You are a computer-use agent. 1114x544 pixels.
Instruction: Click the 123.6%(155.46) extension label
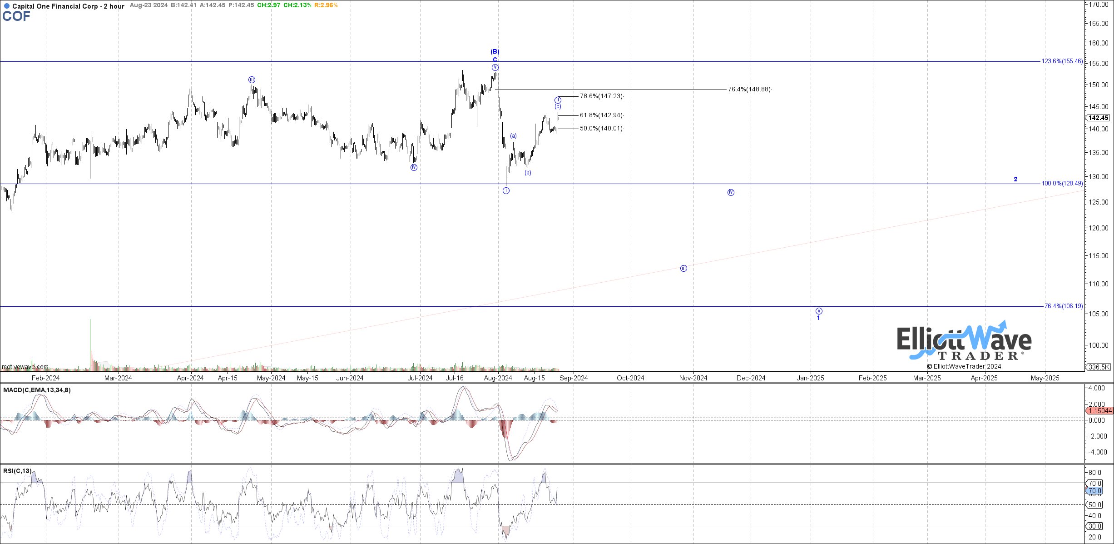tap(1061, 61)
